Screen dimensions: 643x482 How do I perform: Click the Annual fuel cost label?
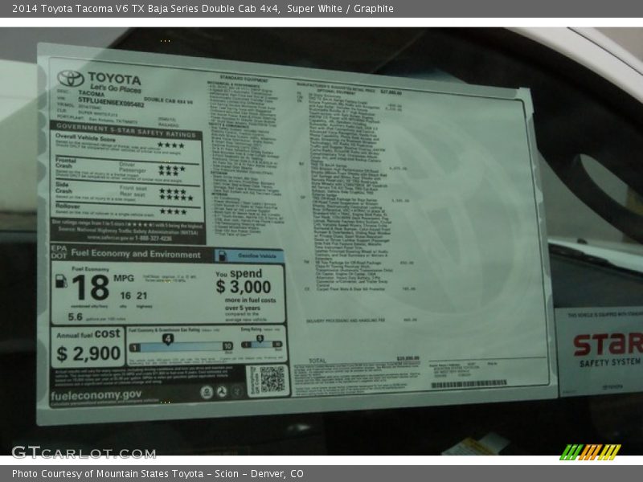88,334
